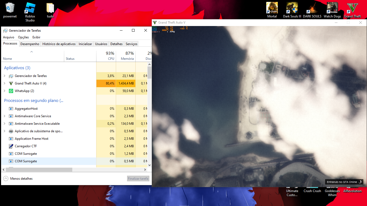Image resolution: width=367 pixels, height=206 pixels.
Task: Click the 80,4% CPU cell for GTA V
Action: 106,83
